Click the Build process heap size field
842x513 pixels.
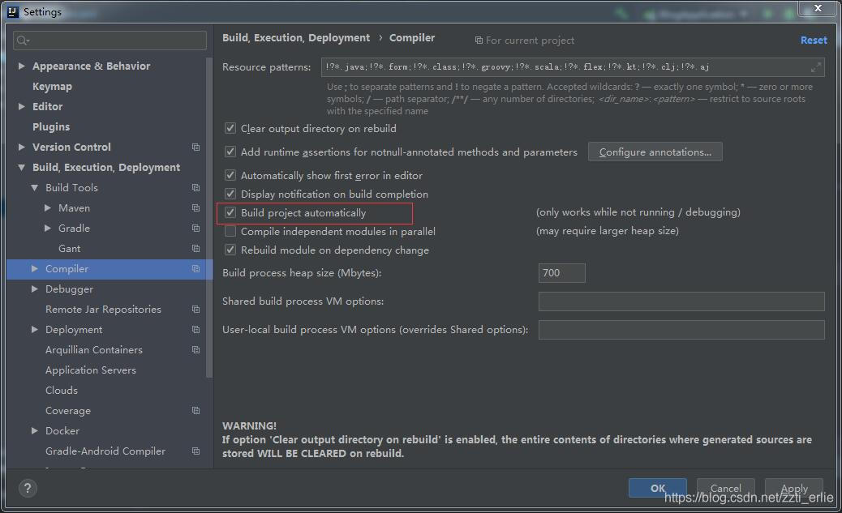[x=561, y=273]
